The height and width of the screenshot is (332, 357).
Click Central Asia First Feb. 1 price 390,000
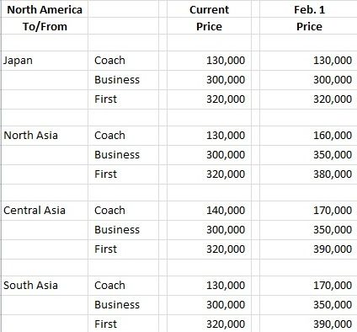pos(309,249)
